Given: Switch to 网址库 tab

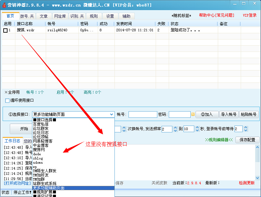Looking at the screenshot, I should point(60,16).
